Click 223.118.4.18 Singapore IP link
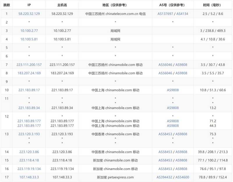 (x=29, y=160)
